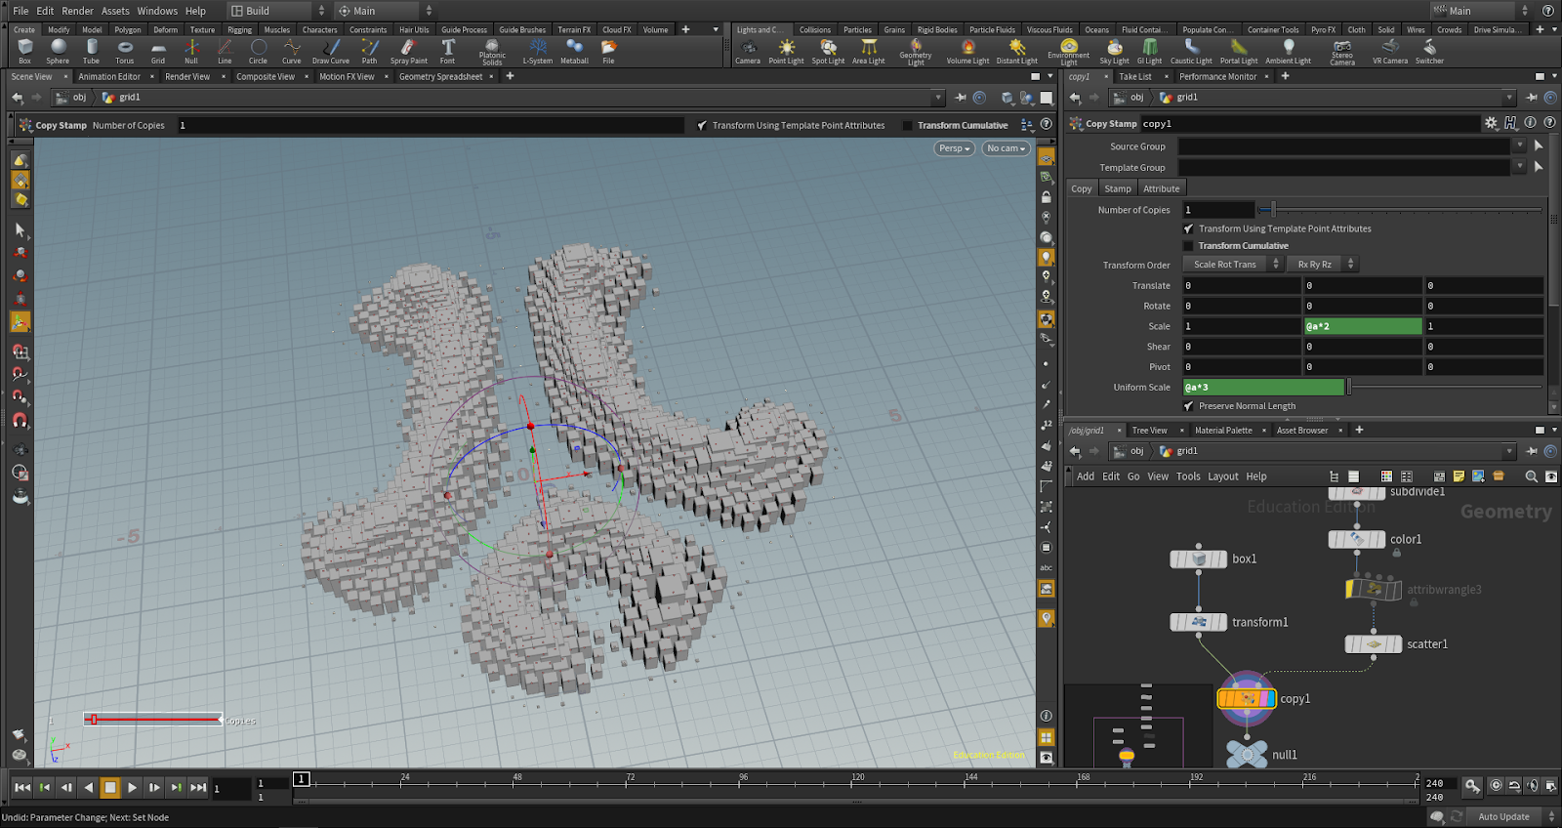Screen dimensions: 1562x828
Task: Open the Build desktop dropdown
Action: (278, 11)
